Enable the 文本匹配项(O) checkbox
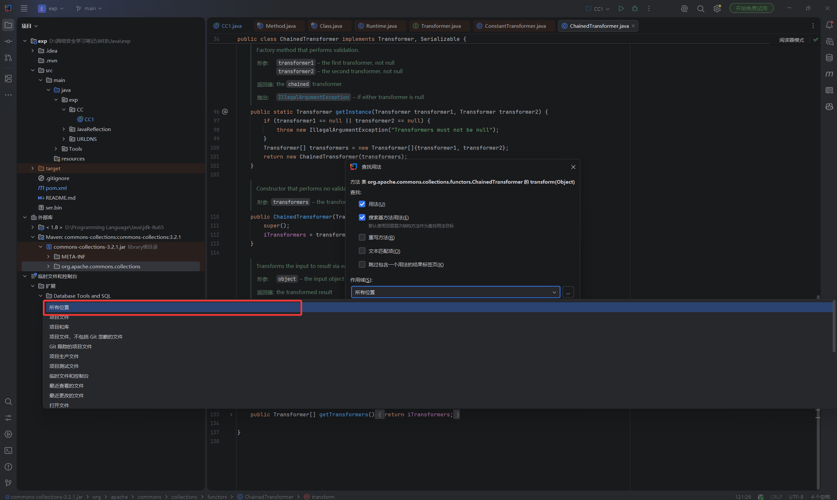Image resolution: width=837 pixels, height=500 pixels. [x=362, y=251]
